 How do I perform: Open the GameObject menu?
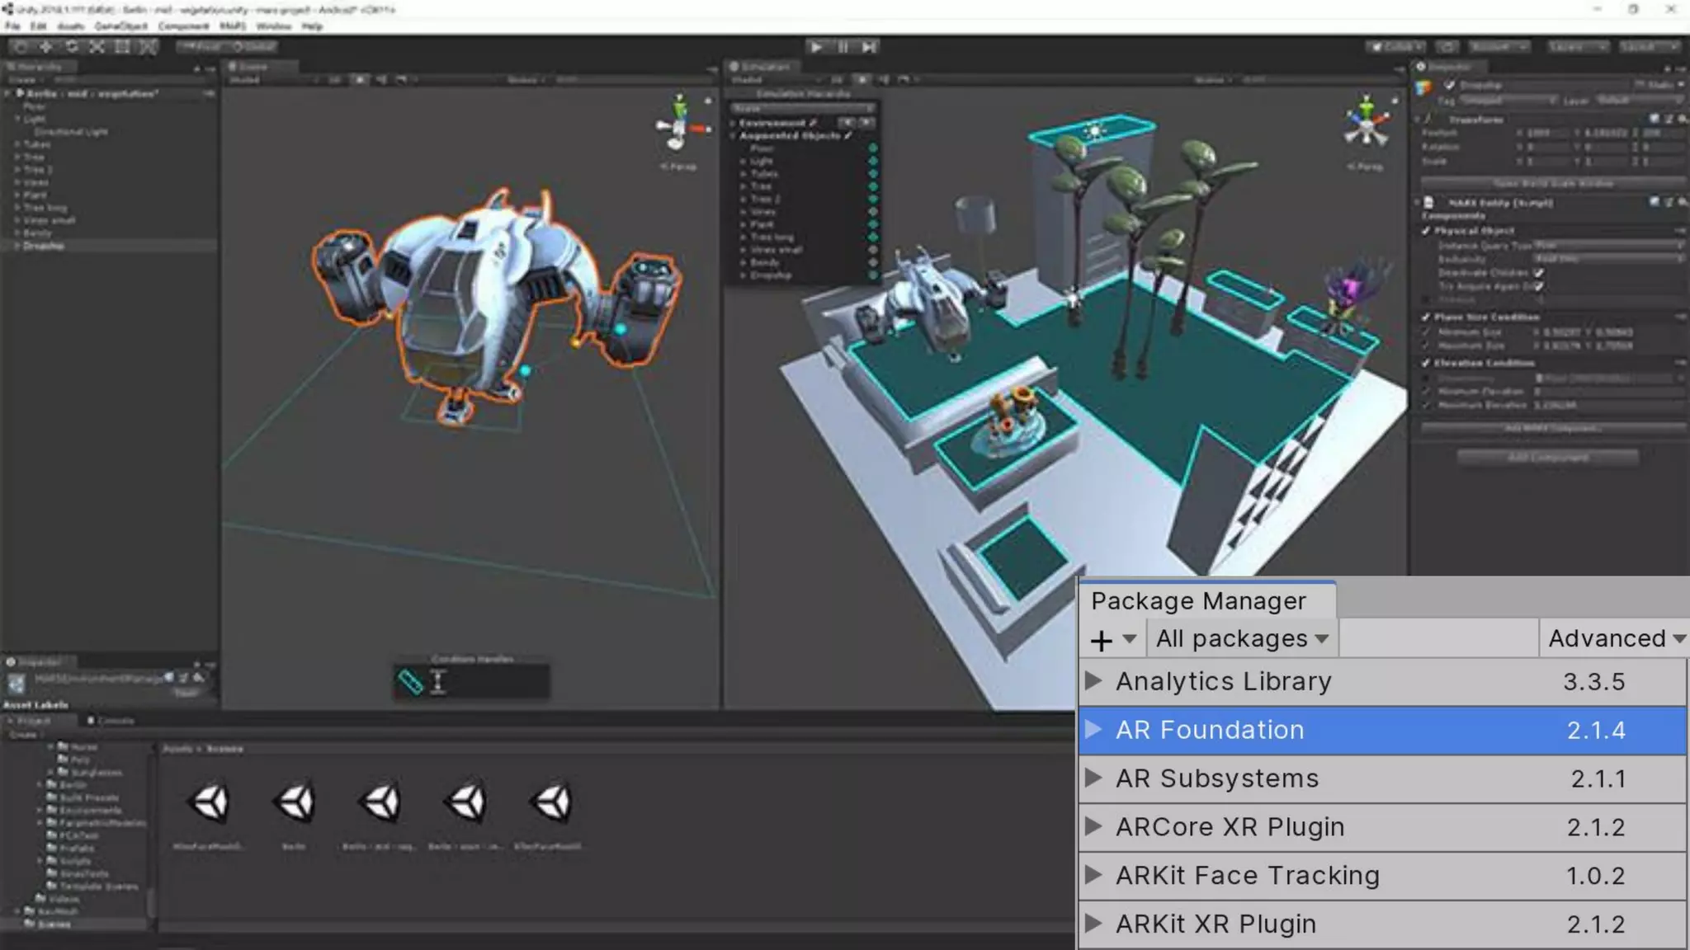click(120, 26)
